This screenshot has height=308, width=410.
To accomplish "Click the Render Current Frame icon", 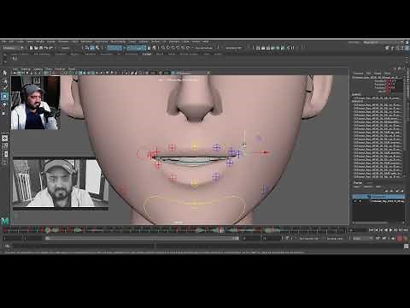I will pyautogui.click(x=263, y=48).
